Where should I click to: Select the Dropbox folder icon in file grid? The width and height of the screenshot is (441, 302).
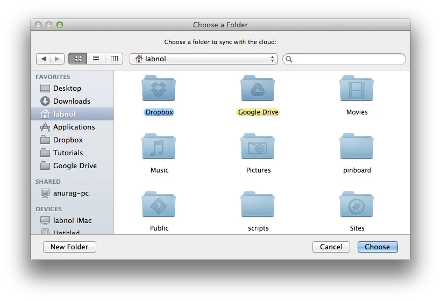coord(159,88)
